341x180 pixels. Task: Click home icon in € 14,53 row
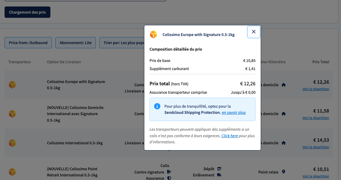tap(283, 143)
